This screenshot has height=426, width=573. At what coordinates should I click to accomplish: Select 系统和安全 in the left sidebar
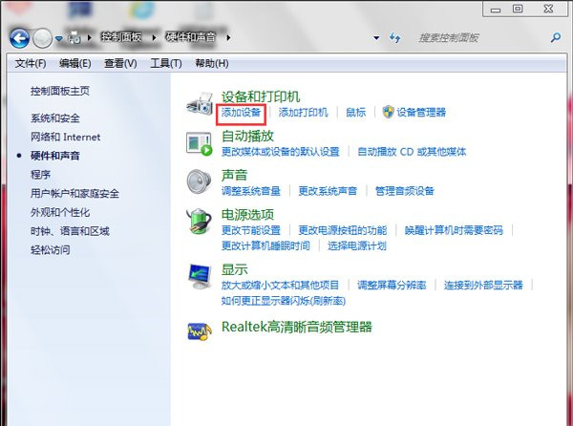[55, 118]
